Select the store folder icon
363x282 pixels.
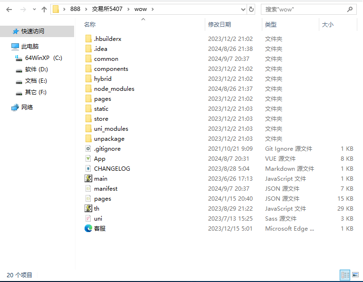[x=88, y=118]
